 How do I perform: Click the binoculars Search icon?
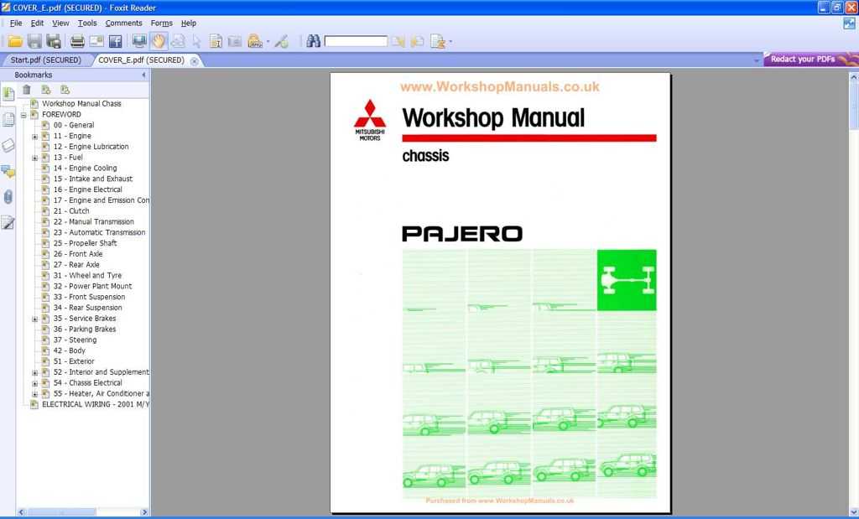(314, 41)
